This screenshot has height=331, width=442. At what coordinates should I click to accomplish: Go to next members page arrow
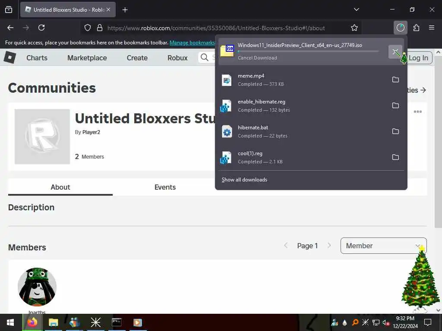pyautogui.click(x=329, y=245)
